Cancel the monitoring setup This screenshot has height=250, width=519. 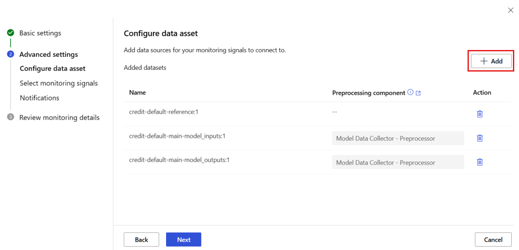[x=493, y=240]
